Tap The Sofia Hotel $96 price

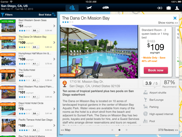(x=21, y=76)
